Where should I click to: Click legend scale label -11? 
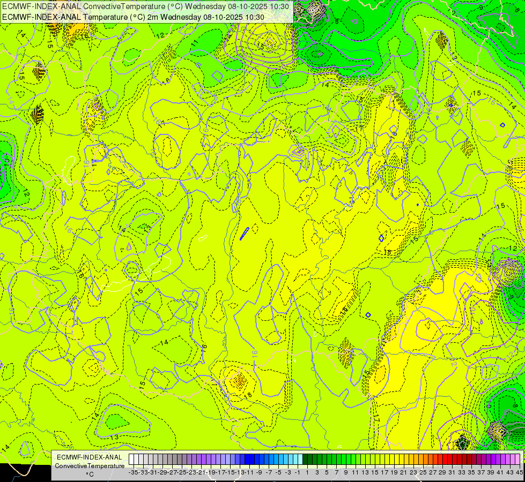click(249, 472)
